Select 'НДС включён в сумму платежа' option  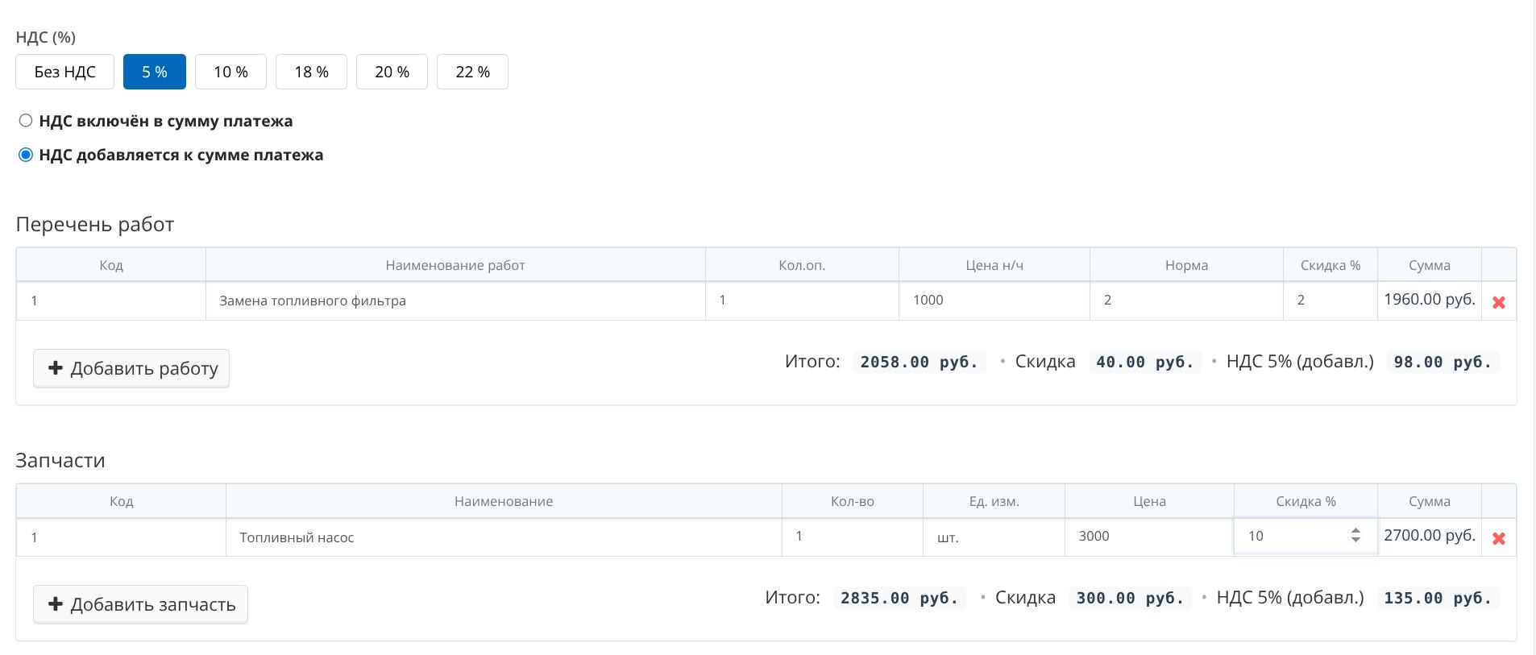[26, 121]
